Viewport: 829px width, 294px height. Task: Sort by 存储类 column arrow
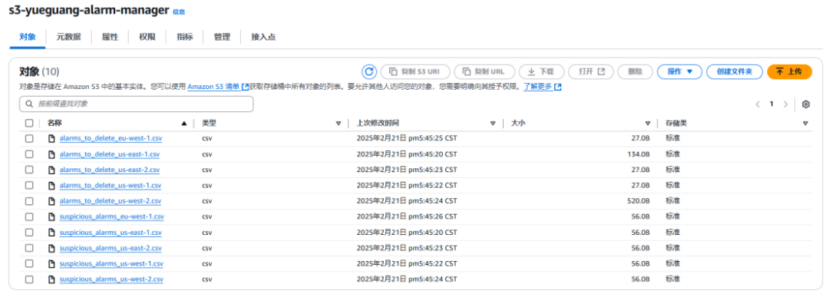tap(805, 124)
